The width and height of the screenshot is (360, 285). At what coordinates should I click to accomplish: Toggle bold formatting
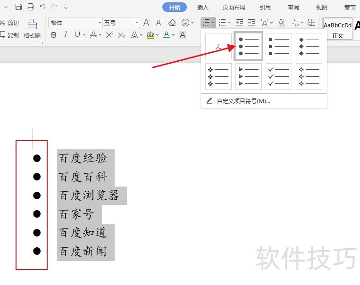pyautogui.click(x=54, y=35)
